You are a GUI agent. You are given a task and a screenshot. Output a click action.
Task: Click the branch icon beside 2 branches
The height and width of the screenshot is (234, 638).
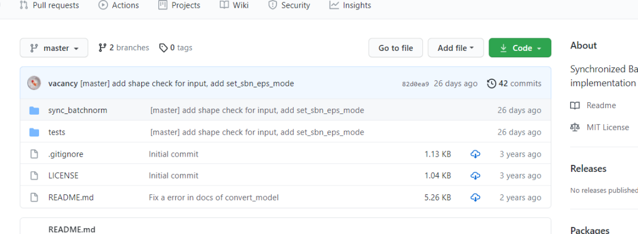102,48
